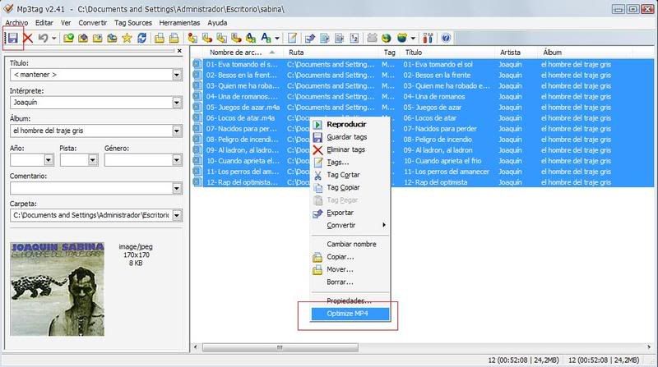Click the Options tools toolbar icon

tap(428, 38)
